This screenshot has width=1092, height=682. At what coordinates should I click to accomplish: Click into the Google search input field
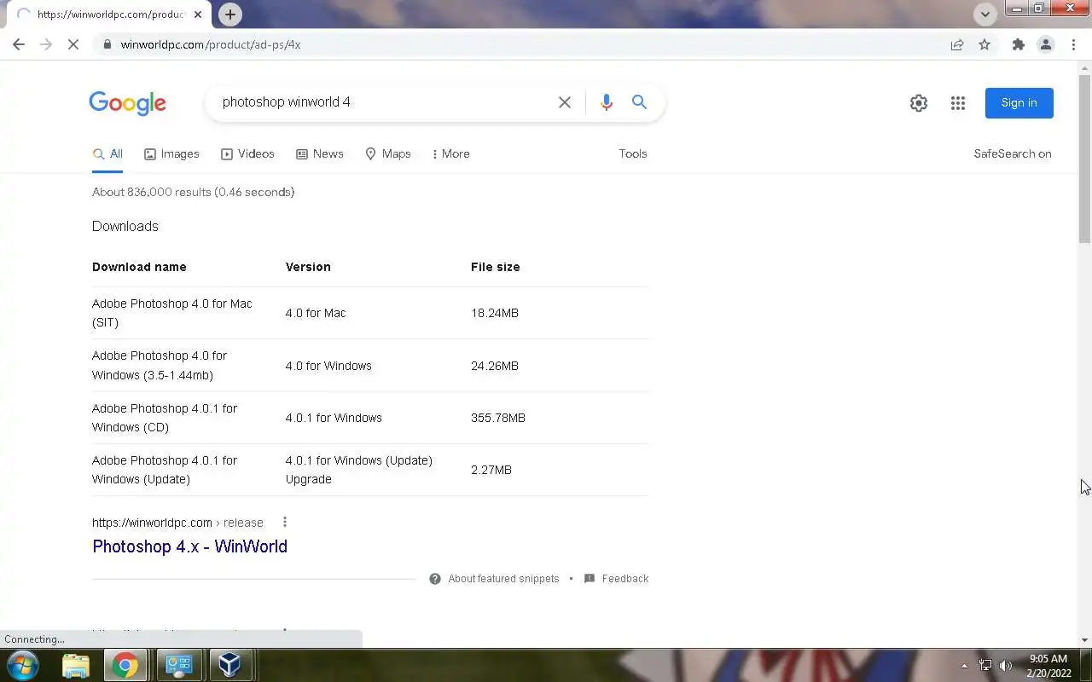pos(384,102)
